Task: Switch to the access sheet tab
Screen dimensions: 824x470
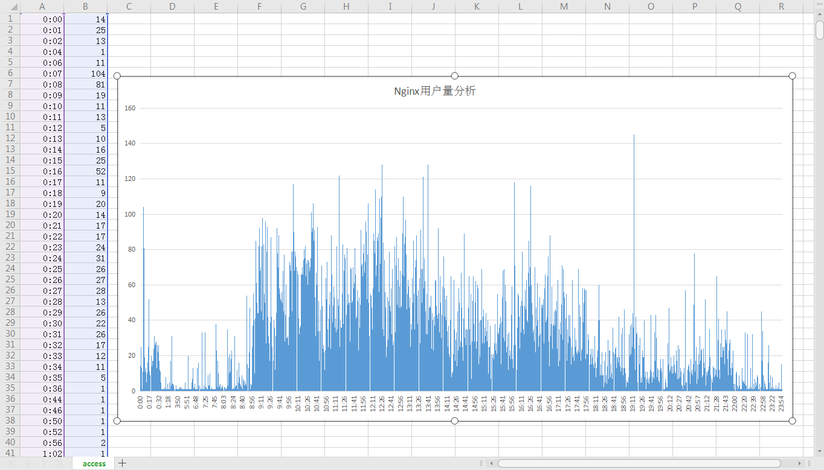Action: click(94, 463)
